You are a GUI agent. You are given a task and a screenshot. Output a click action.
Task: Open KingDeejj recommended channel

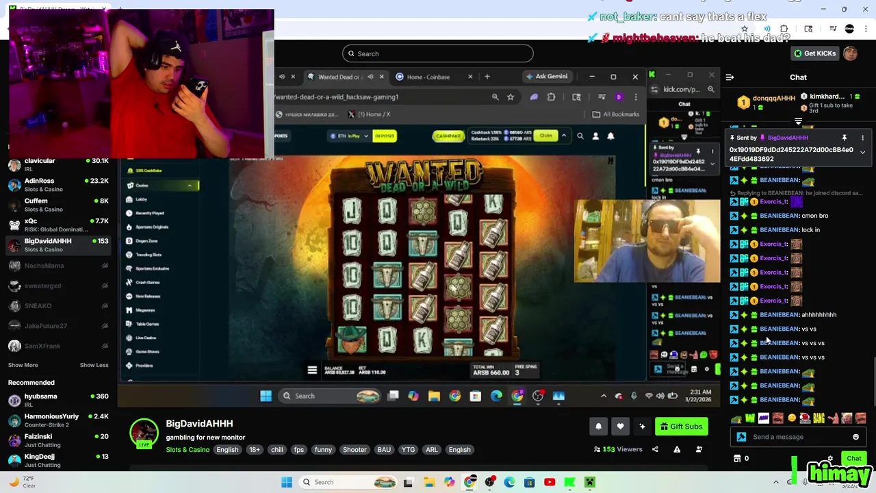pos(58,460)
